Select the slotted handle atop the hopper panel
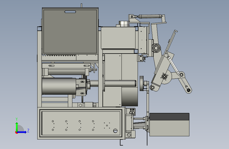 pos(70,12)
